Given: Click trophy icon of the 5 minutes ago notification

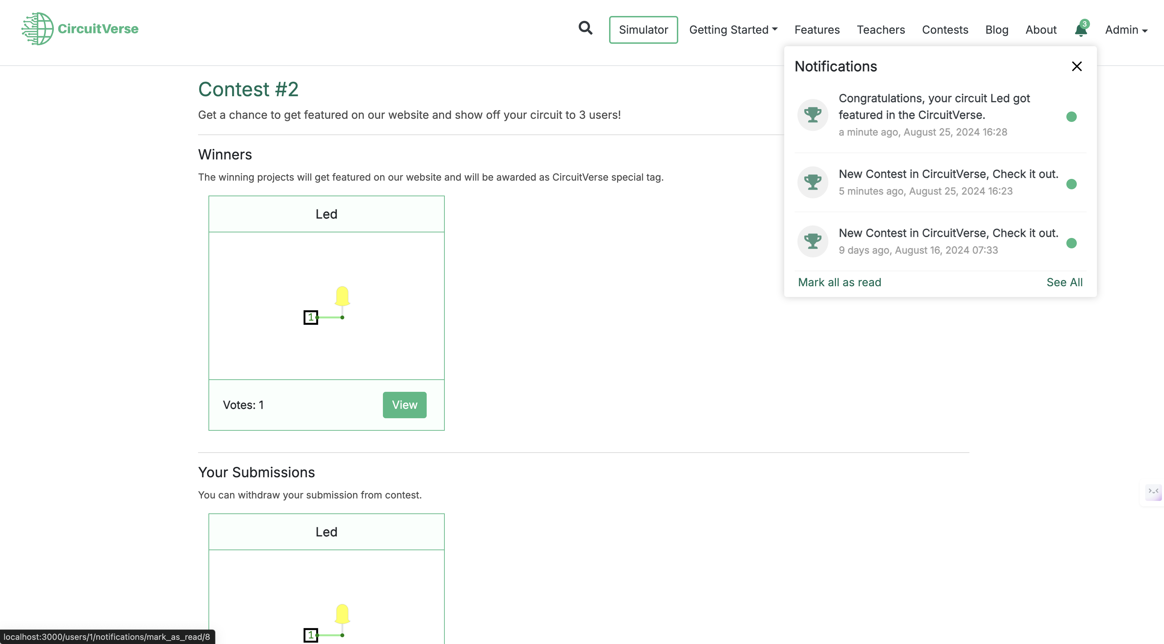Looking at the screenshot, I should tap(812, 182).
